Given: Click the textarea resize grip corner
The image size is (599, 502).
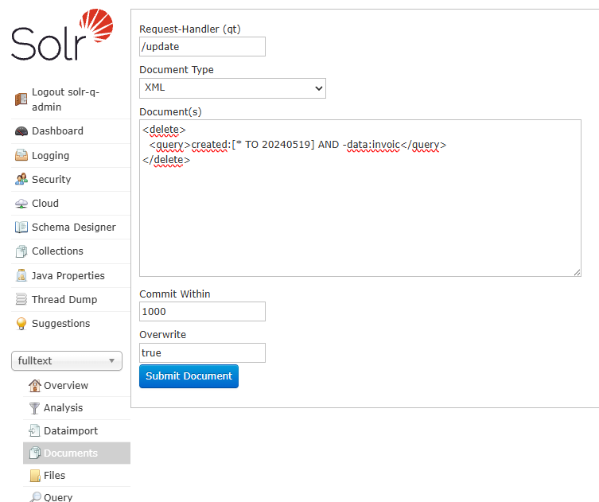Looking at the screenshot, I should click(x=578, y=272).
